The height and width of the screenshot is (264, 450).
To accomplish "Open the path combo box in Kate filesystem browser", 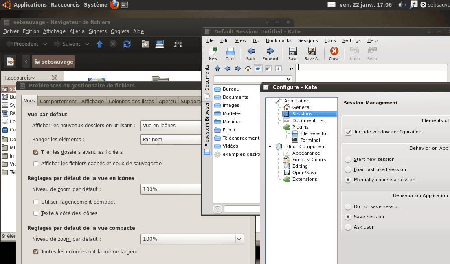I will 253,79.
